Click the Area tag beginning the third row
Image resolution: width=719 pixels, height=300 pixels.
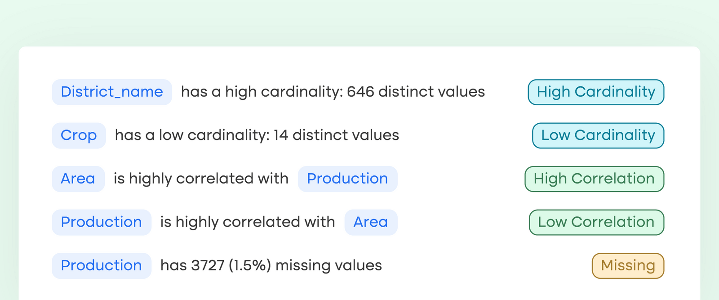click(x=78, y=179)
